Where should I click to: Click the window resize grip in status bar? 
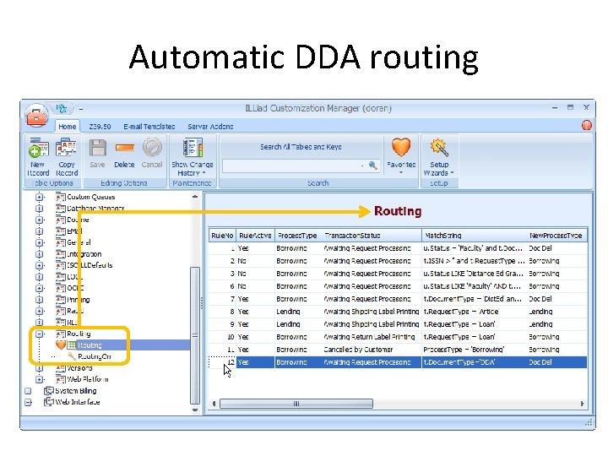pyautogui.click(x=589, y=423)
